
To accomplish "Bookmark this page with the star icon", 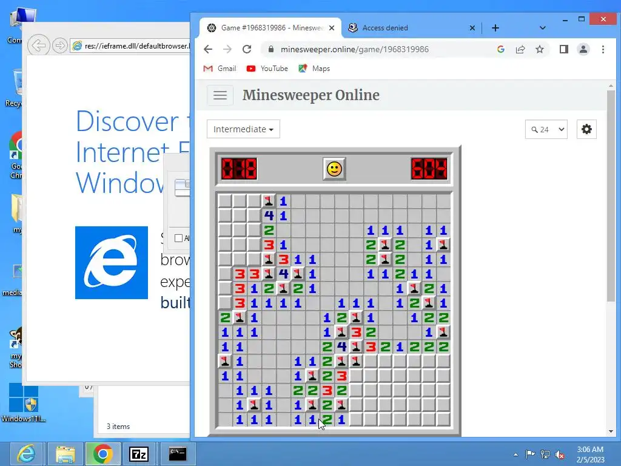I will pyautogui.click(x=539, y=49).
